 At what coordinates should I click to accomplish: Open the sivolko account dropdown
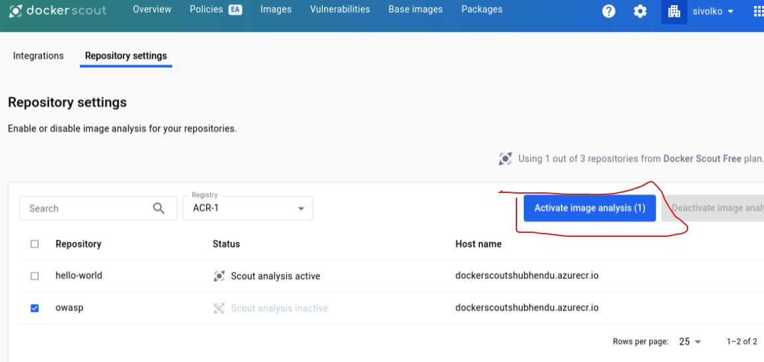click(713, 11)
